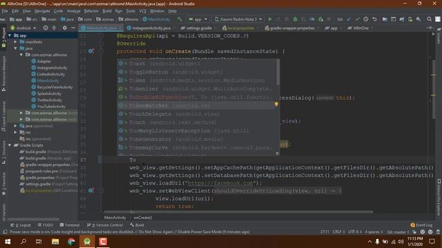This screenshot has width=442, height=248.
Task: Click the Debug app bug icon
Action: pyautogui.click(x=295, y=19)
